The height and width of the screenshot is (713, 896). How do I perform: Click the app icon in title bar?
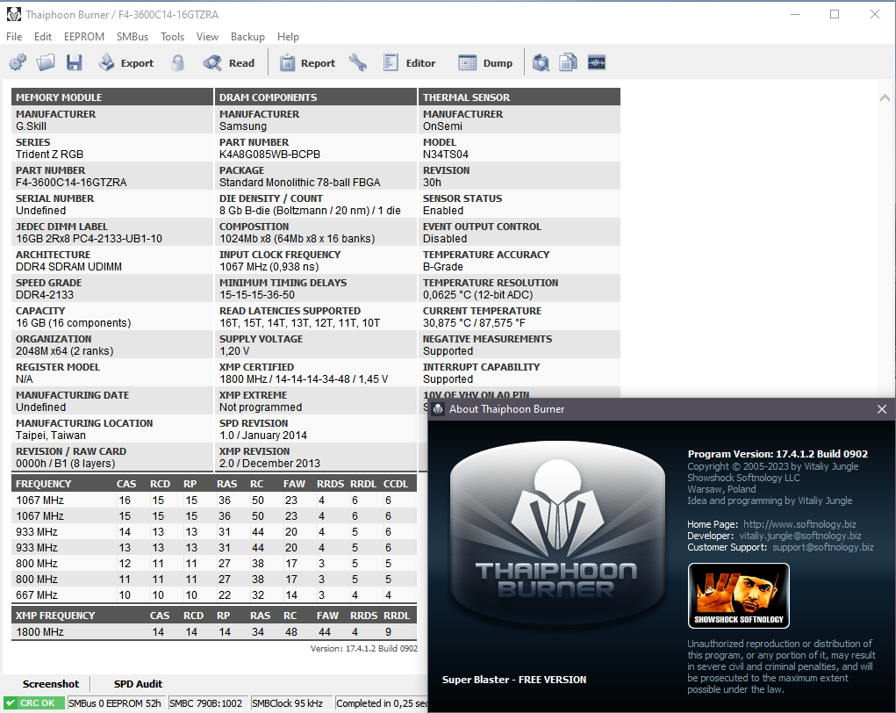pos(14,14)
